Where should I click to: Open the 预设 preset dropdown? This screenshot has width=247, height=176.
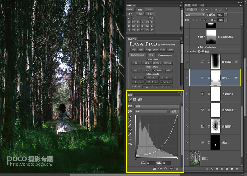[157, 106]
